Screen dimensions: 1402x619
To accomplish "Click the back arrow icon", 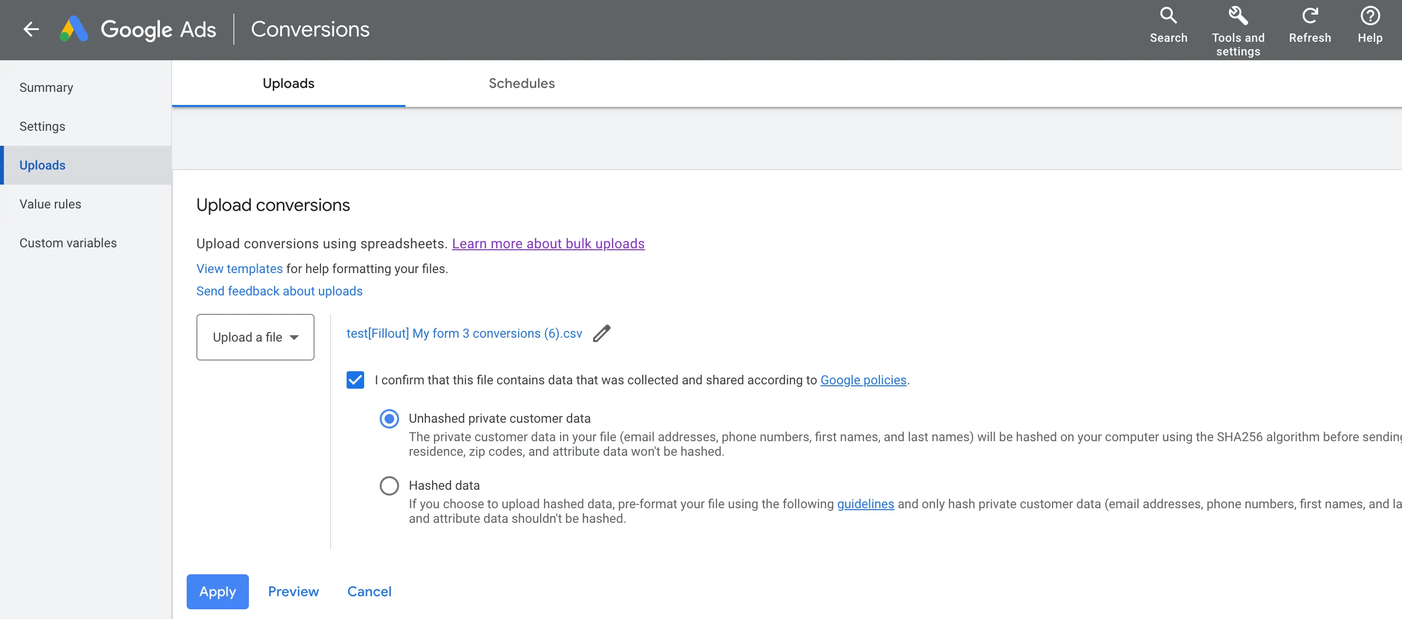I will coord(32,29).
